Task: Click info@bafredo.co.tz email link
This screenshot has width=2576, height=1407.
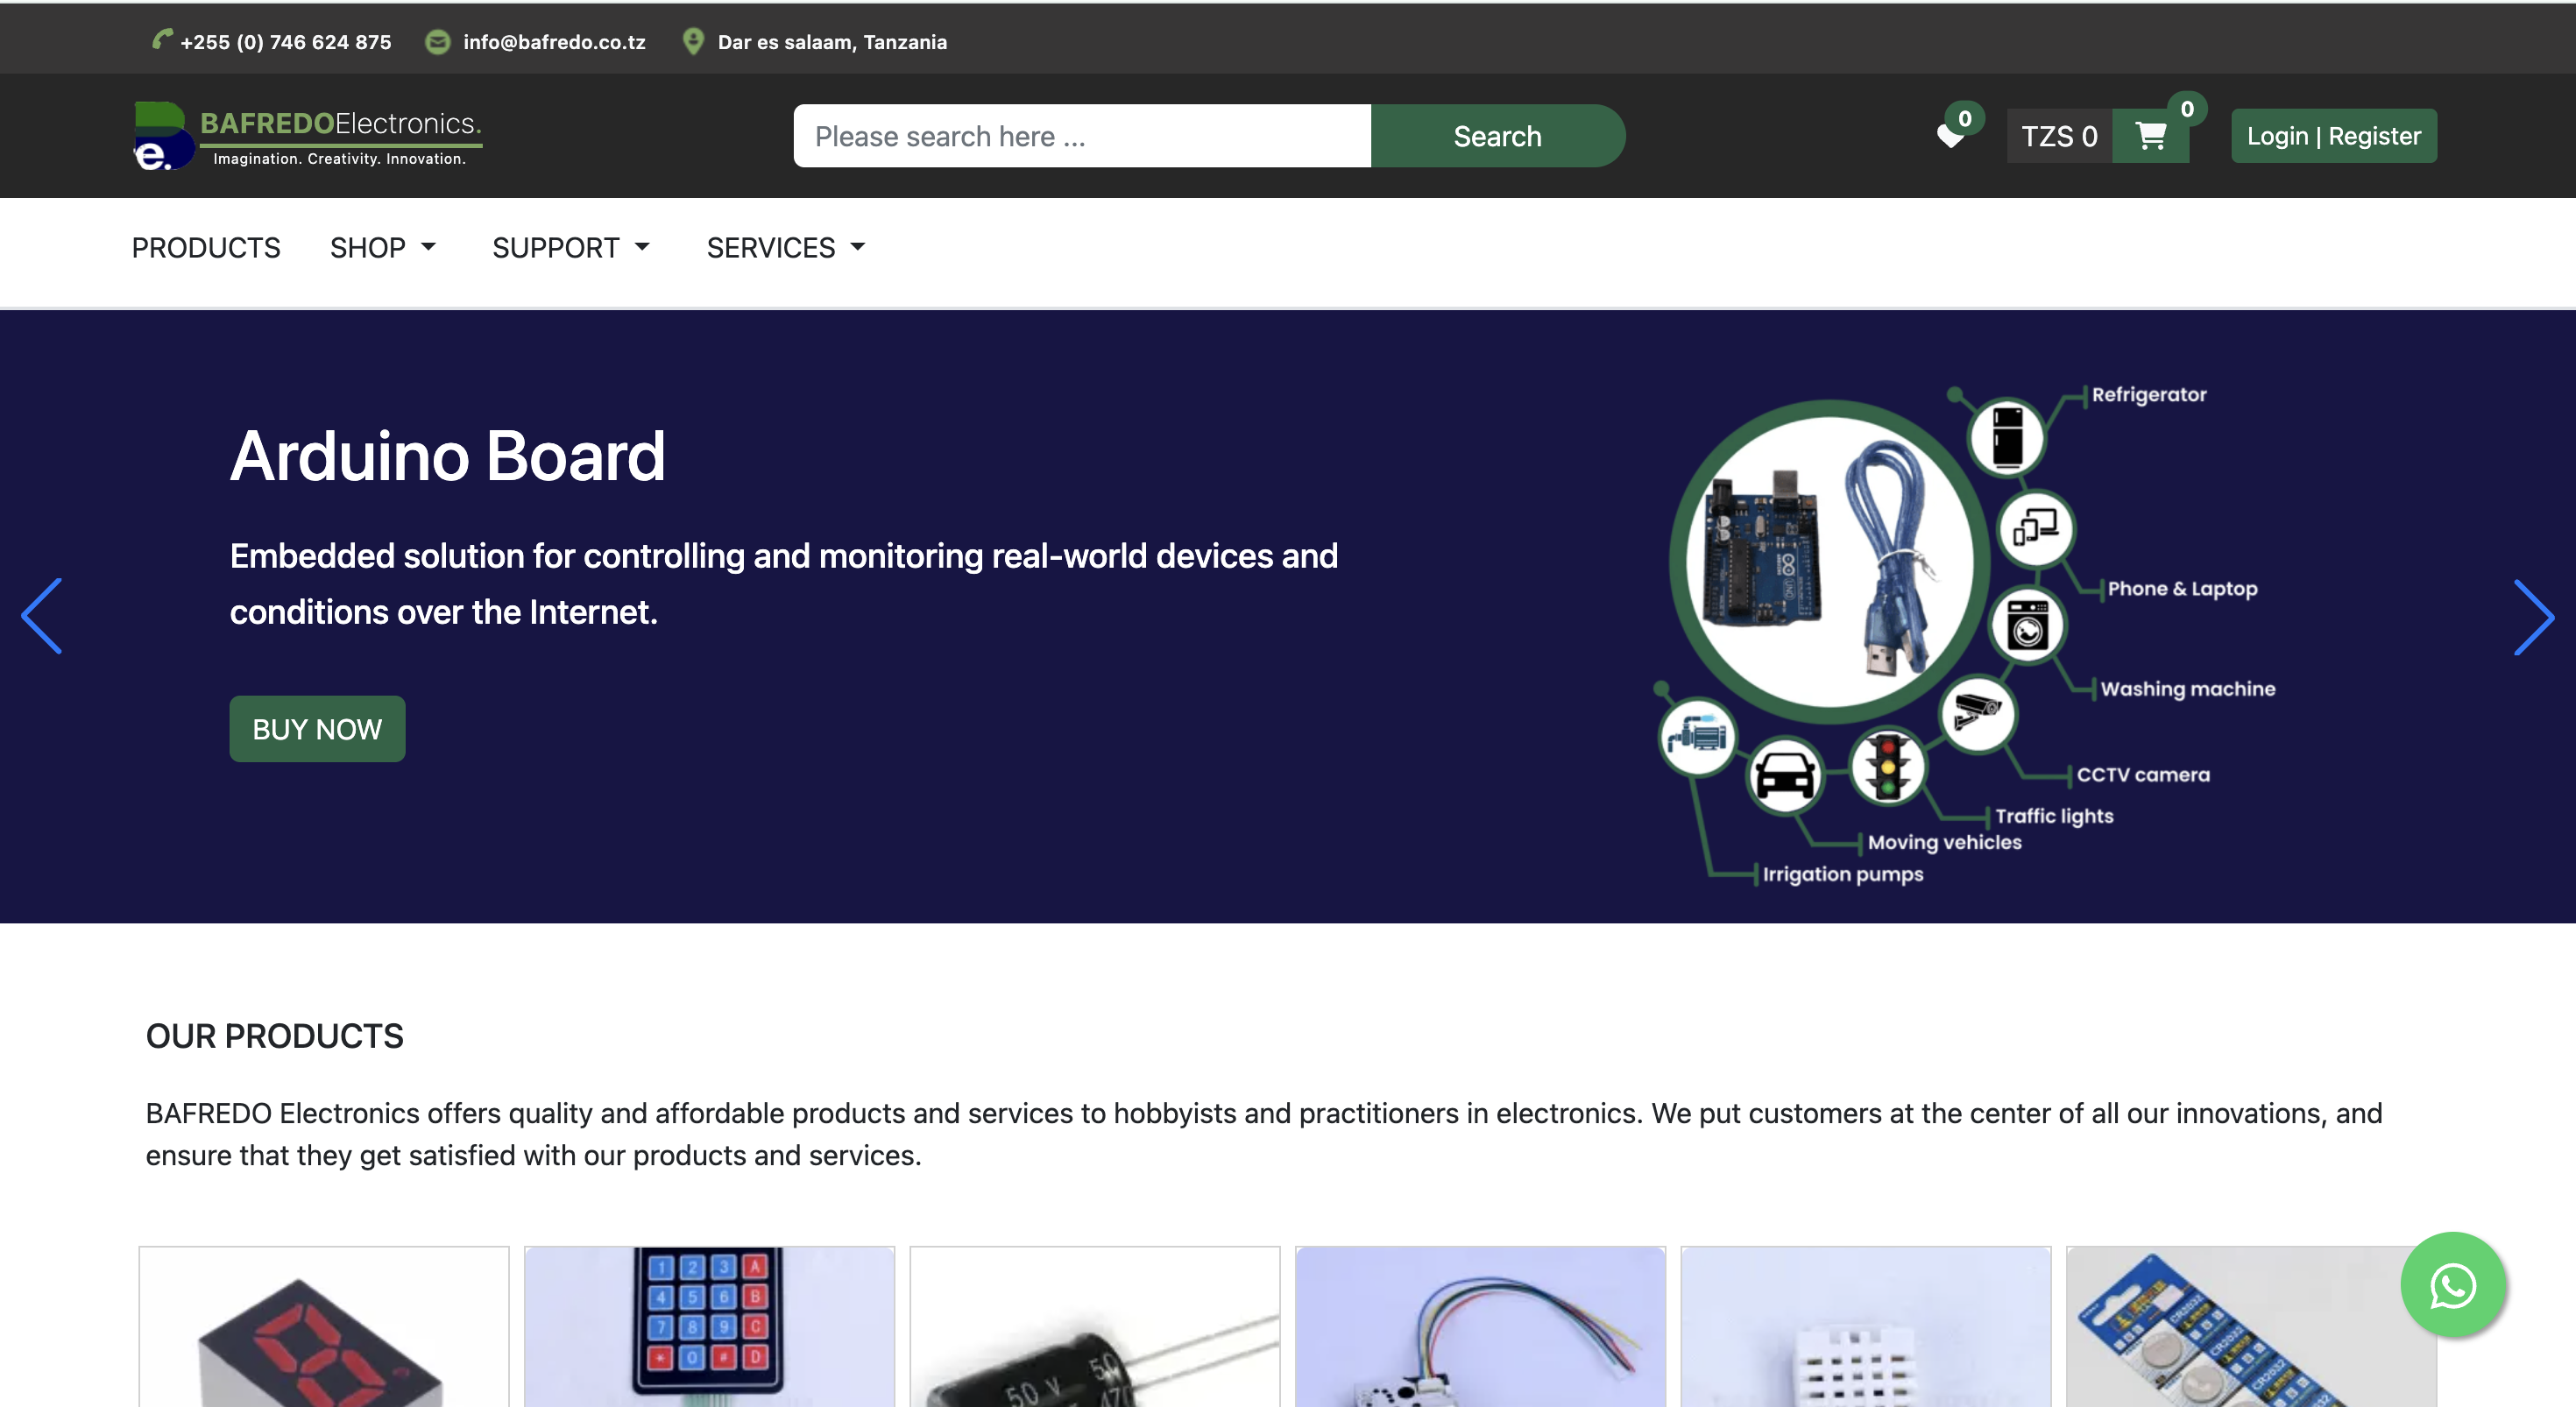Action: click(554, 42)
